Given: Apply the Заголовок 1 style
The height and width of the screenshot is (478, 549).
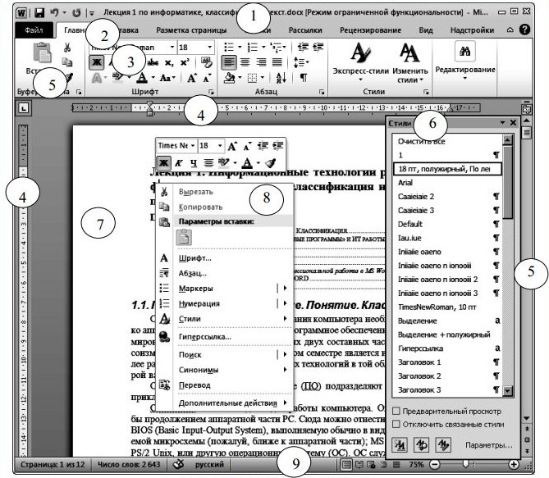Looking at the screenshot, I should point(447,362).
